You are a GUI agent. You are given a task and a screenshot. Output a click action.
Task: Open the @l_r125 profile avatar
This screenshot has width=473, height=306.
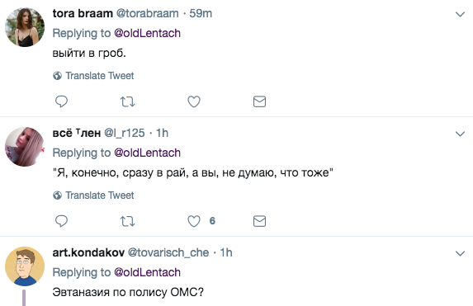(25, 147)
